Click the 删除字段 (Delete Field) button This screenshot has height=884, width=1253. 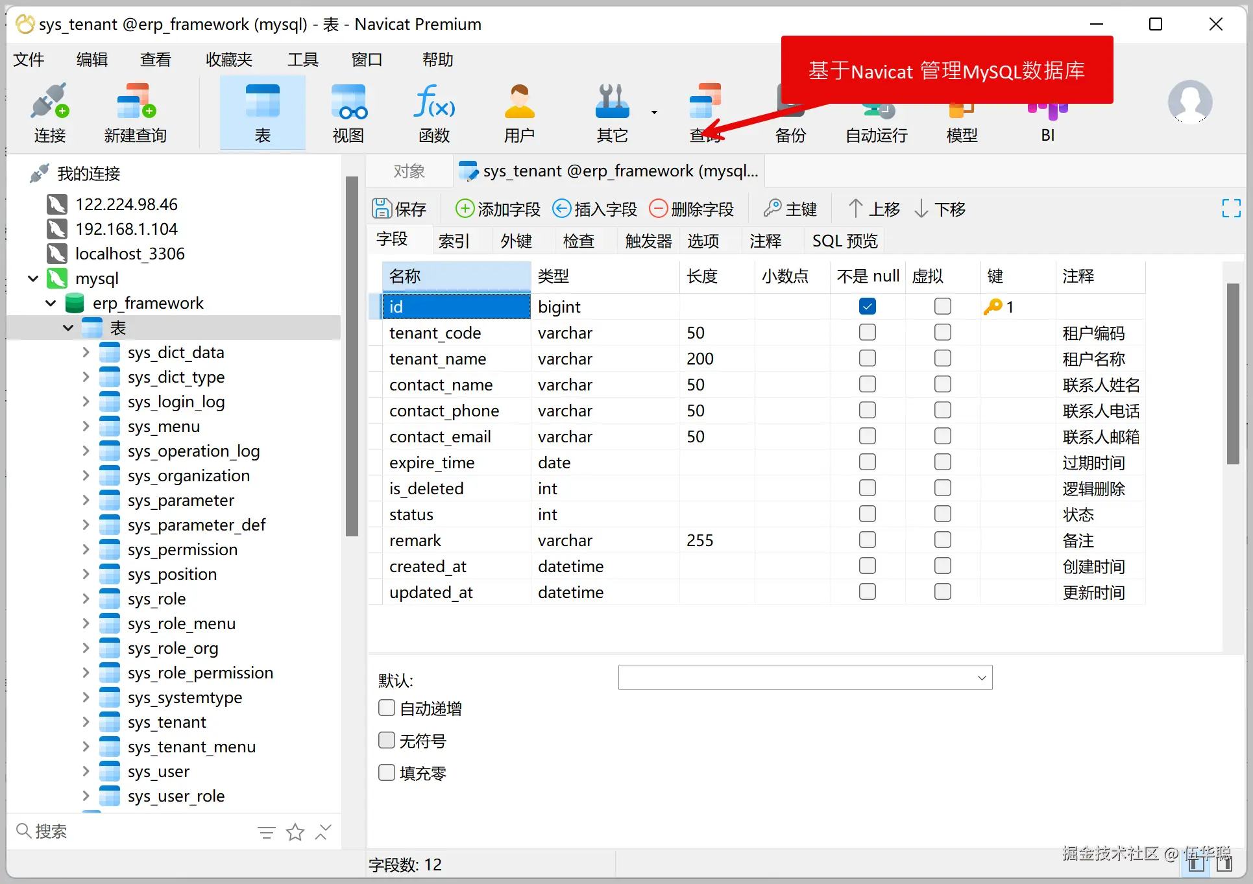[692, 208]
